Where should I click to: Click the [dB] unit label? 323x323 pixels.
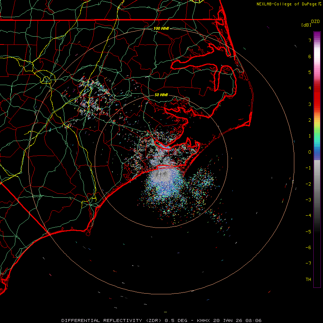tap(306, 25)
